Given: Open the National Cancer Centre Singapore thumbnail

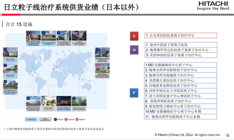Looking at the screenshot, I should 79,104.
